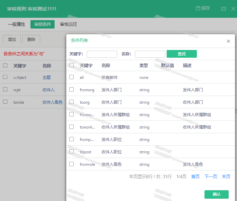Check the subject 主题 row checkbox
The image size is (237, 201).
(x=5, y=77)
